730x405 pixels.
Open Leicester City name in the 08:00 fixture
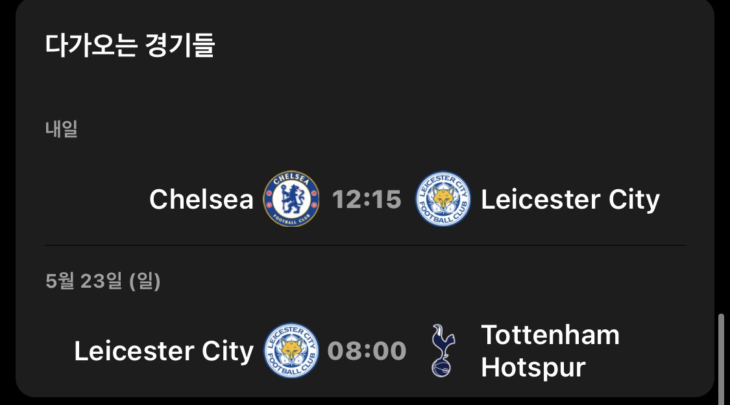click(164, 351)
